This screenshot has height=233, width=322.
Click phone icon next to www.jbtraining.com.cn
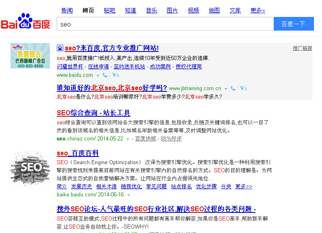pyautogui.click(x=233, y=89)
